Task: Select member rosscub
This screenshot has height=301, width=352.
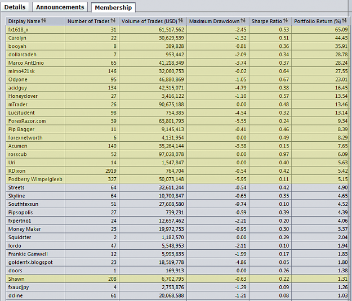Action: click(17, 154)
